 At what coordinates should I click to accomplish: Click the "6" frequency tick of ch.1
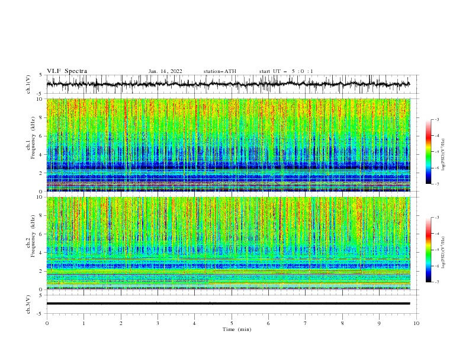tap(41, 136)
